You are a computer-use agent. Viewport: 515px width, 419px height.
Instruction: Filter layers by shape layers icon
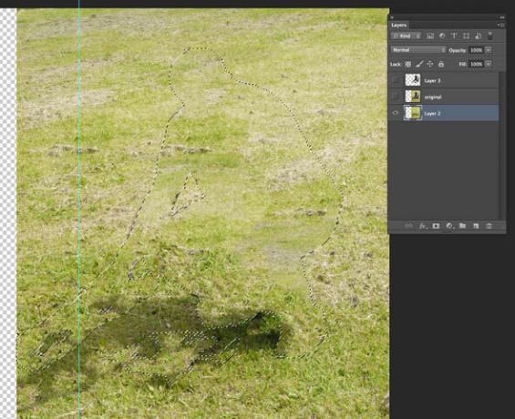tap(466, 36)
